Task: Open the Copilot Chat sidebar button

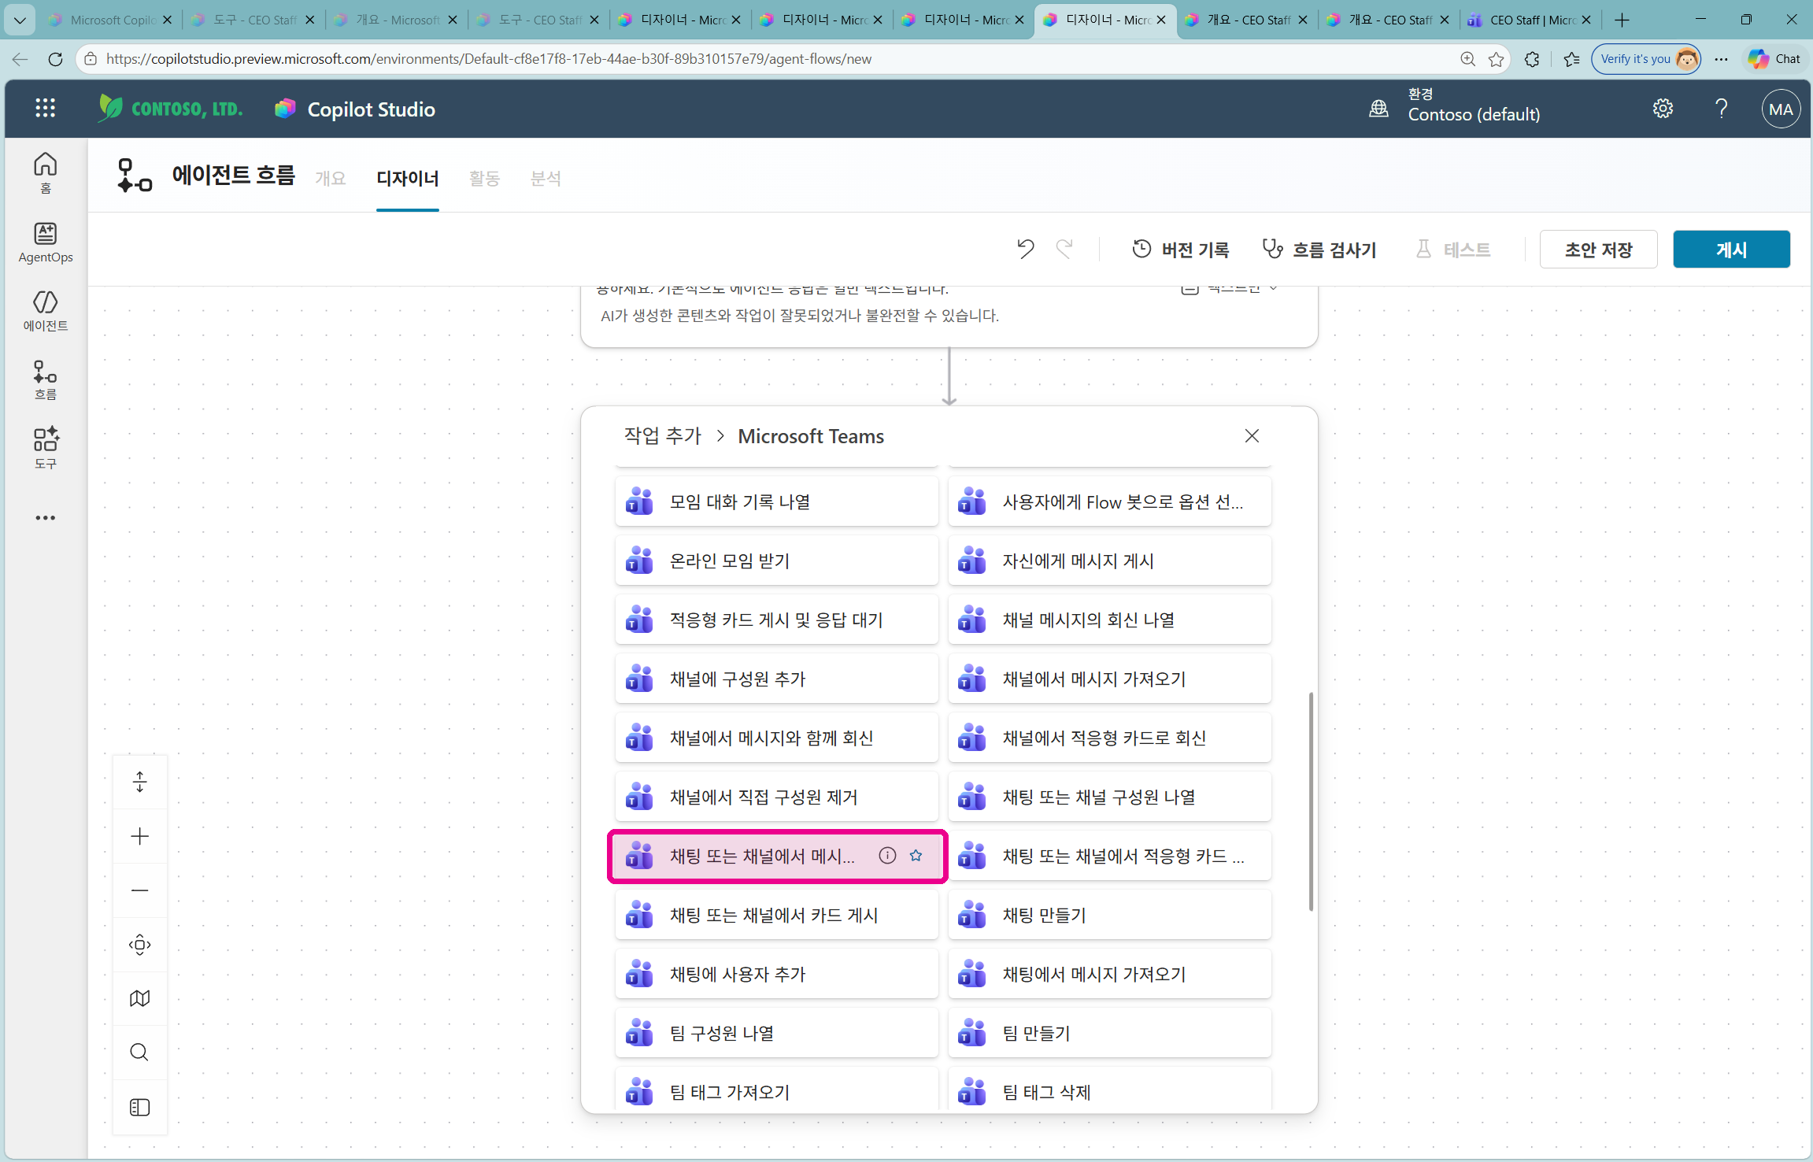Action: point(1774,59)
